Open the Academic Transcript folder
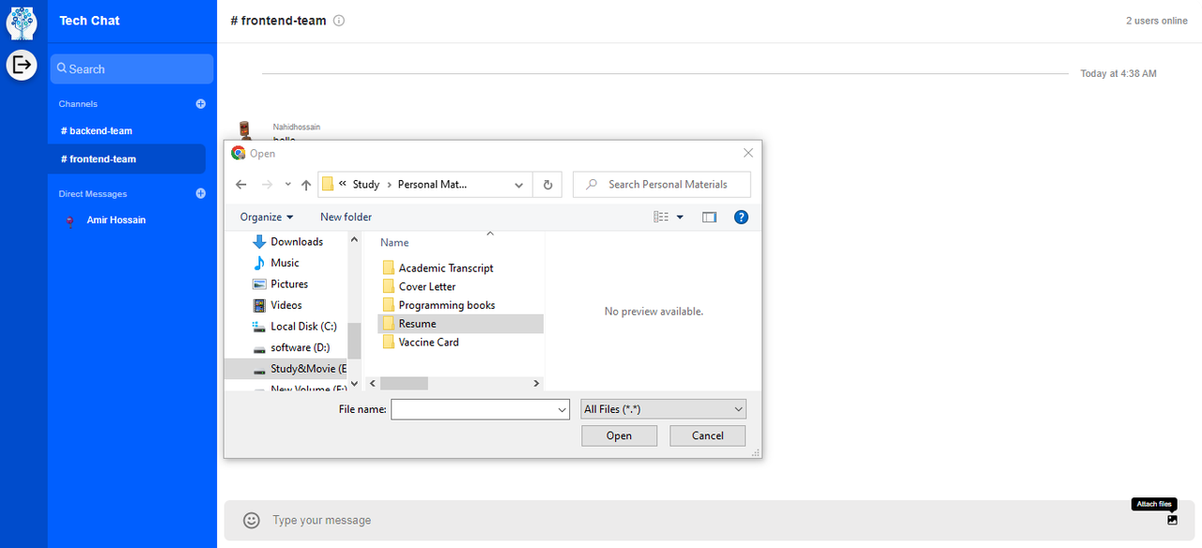Image resolution: width=1202 pixels, height=548 pixels. point(446,267)
